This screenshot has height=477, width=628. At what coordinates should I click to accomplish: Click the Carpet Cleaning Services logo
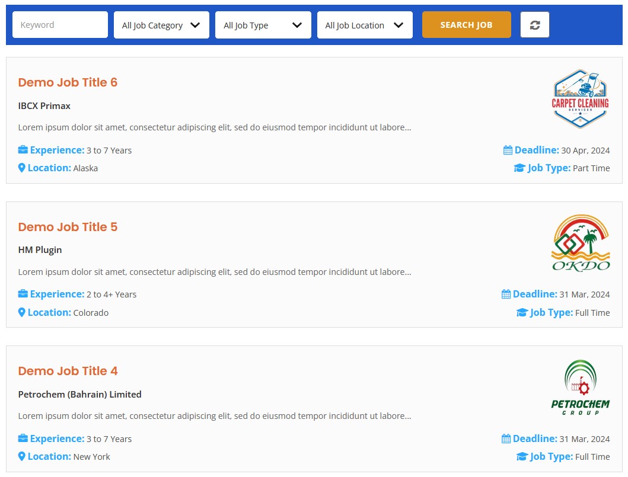tap(581, 98)
